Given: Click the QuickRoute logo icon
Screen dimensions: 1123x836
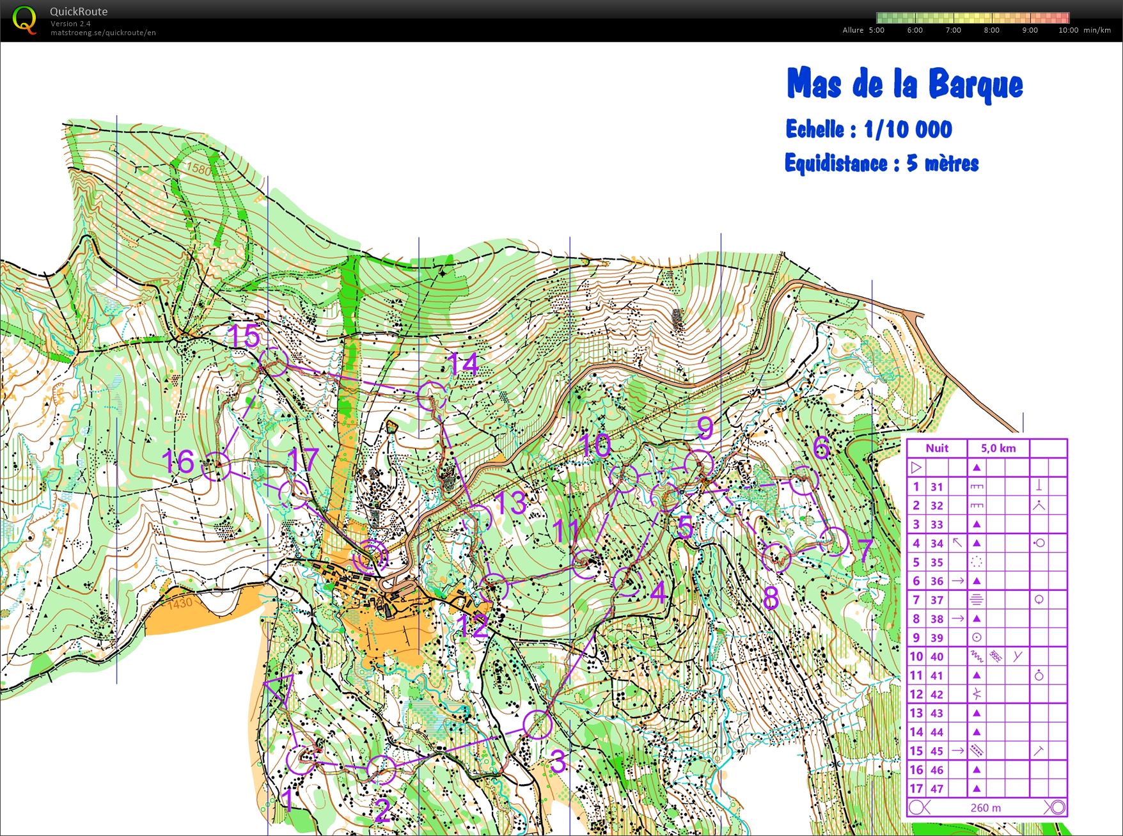Looking at the screenshot, I should (24, 20).
